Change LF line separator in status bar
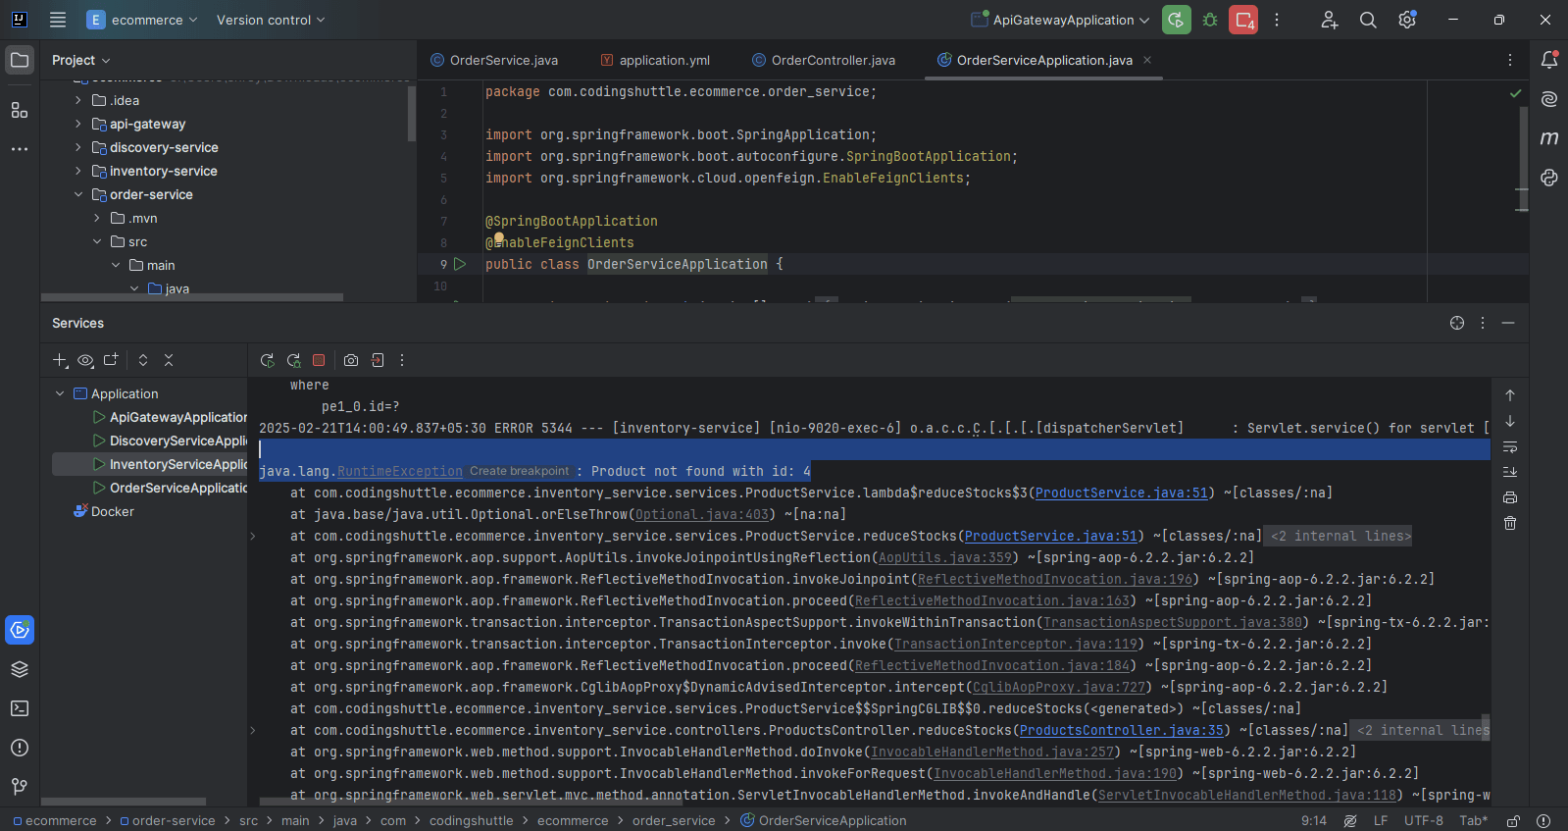The image size is (1568, 831). 1381,821
